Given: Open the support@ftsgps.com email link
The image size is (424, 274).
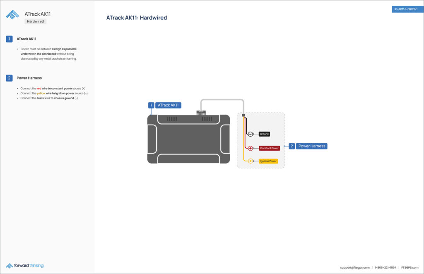Looking at the screenshot, I should pyautogui.click(x=355, y=267).
